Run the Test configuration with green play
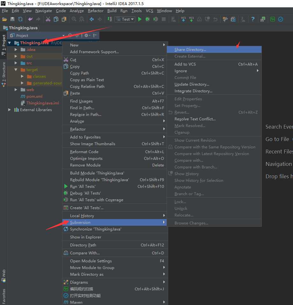 [x=140, y=19]
